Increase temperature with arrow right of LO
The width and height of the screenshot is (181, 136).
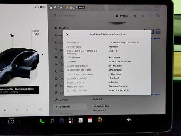pyautogui.click(x=19, y=122)
